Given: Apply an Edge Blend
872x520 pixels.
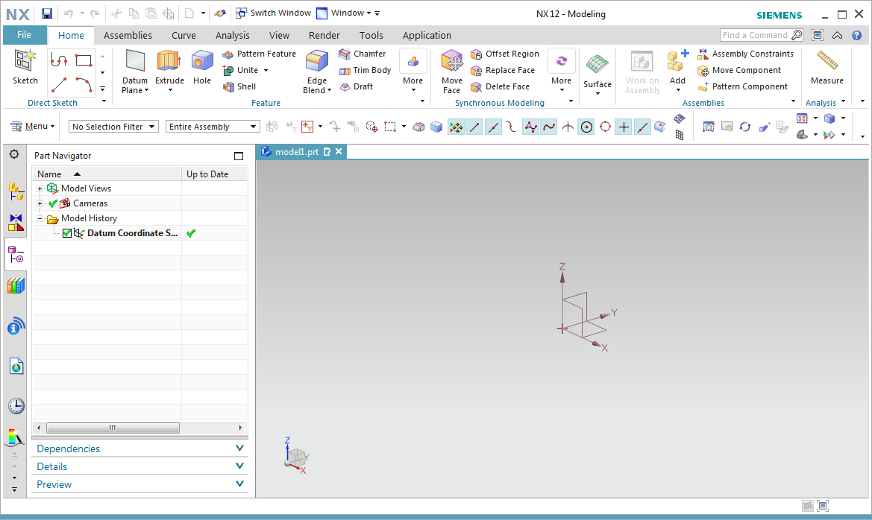Looking at the screenshot, I should (x=316, y=71).
